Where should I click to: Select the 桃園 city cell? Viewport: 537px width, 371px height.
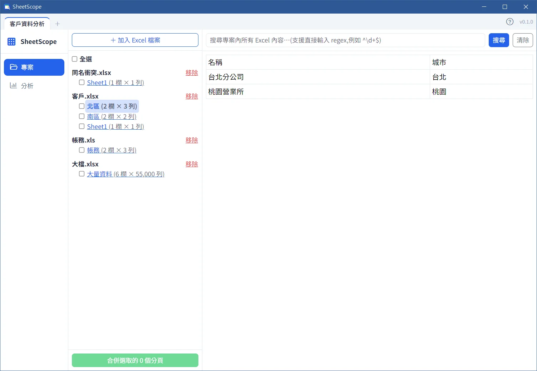[481, 91]
